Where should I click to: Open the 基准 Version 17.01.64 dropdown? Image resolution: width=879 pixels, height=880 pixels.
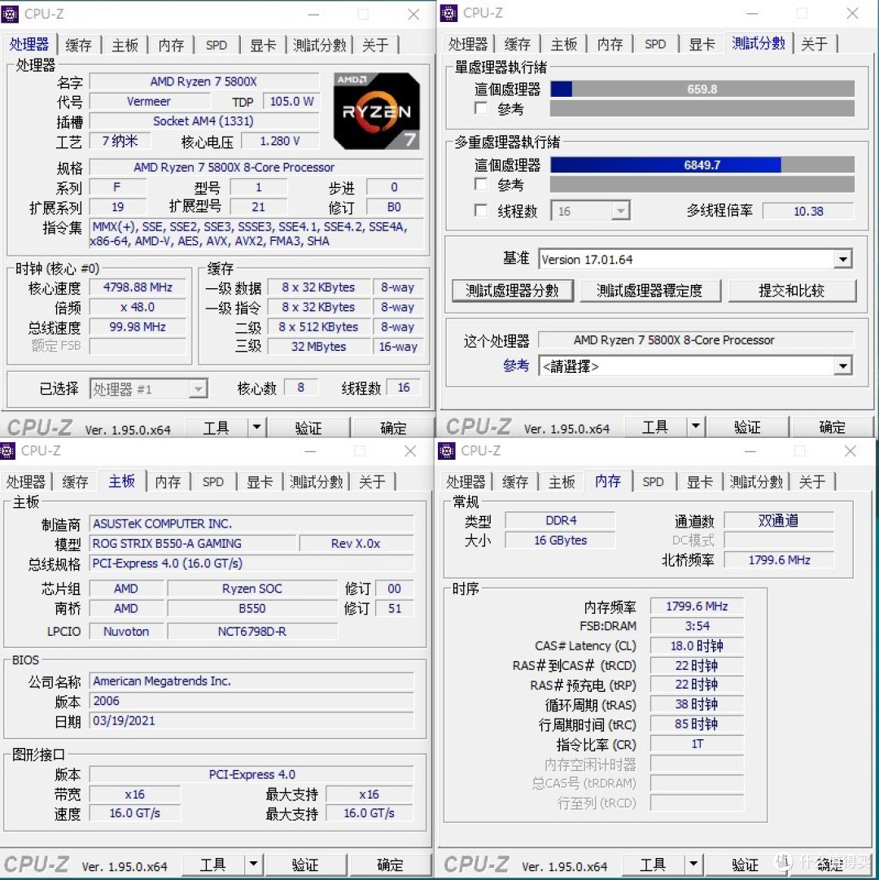(x=842, y=260)
